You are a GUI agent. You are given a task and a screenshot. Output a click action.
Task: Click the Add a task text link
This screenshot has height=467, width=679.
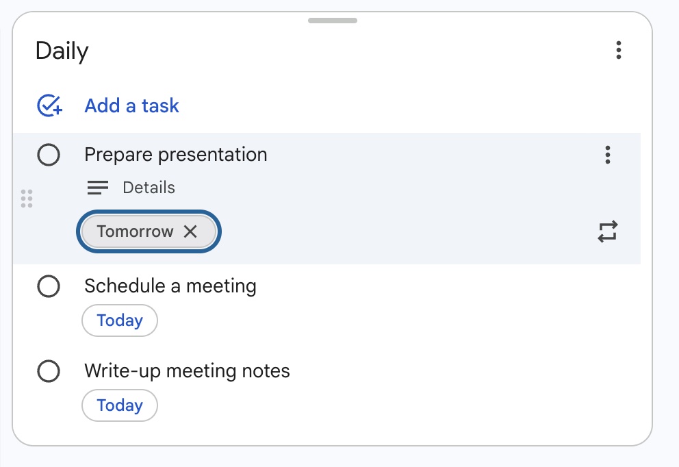click(131, 105)
